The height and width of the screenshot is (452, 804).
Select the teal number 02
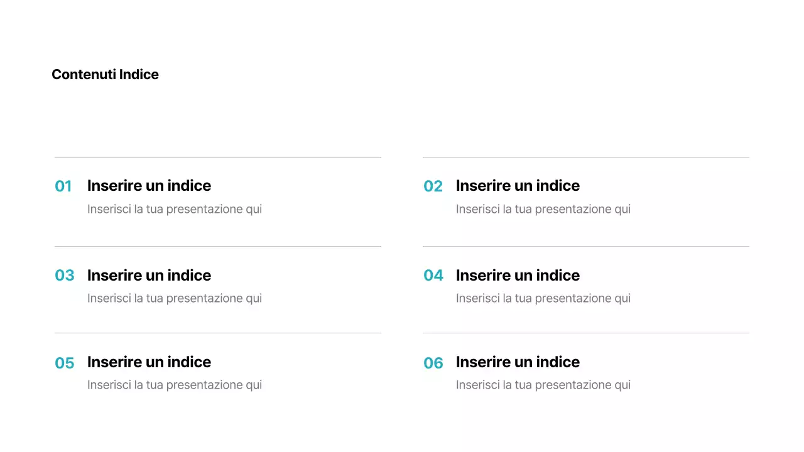[433, 186]
